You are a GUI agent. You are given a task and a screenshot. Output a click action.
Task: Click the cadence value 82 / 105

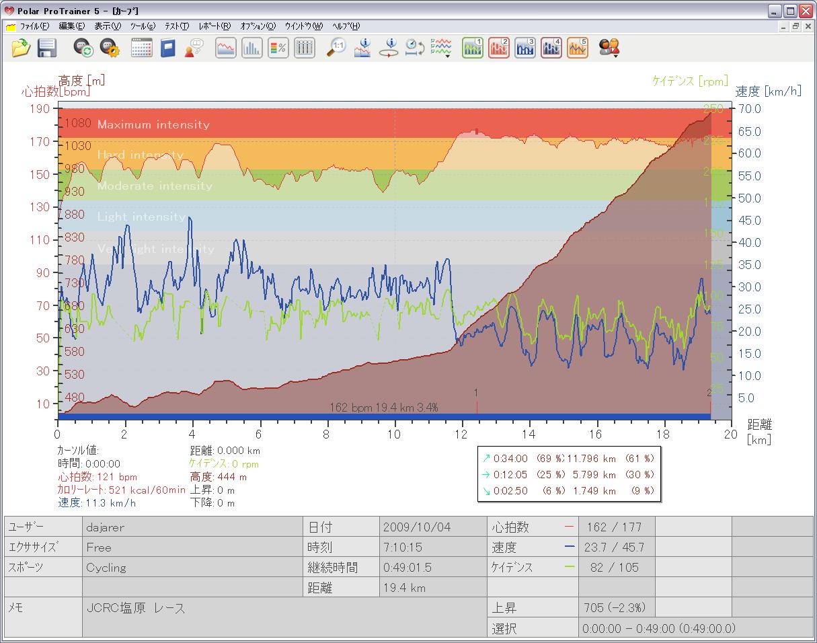[x=616, y=567]
